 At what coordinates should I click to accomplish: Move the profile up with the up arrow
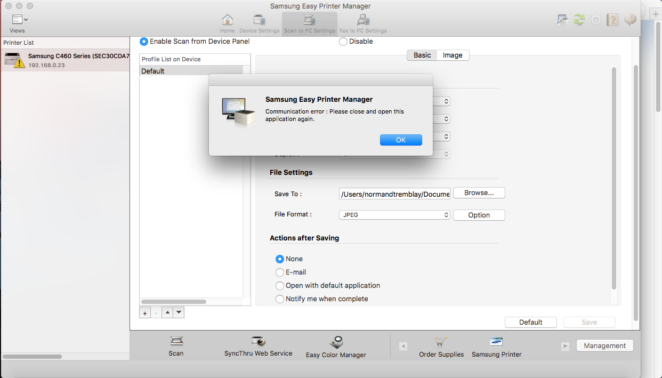167,313
